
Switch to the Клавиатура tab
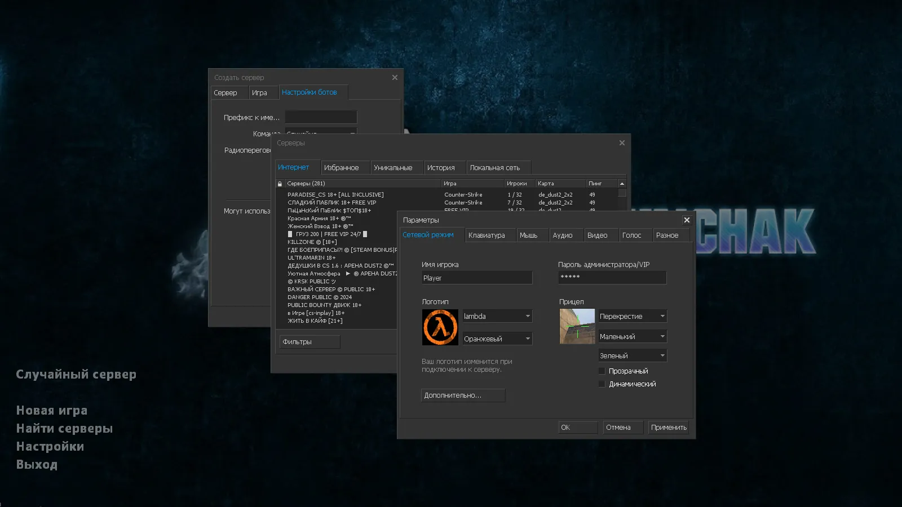489,235
